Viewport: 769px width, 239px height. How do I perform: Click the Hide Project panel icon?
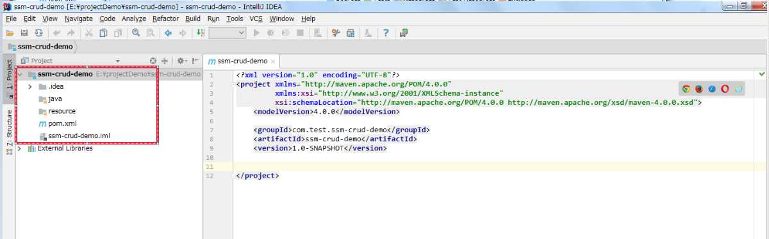tap(195, 61)
